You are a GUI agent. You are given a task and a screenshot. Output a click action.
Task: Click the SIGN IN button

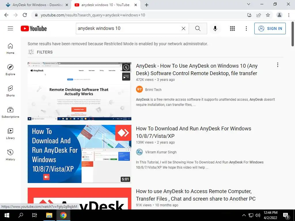[270, 28]
